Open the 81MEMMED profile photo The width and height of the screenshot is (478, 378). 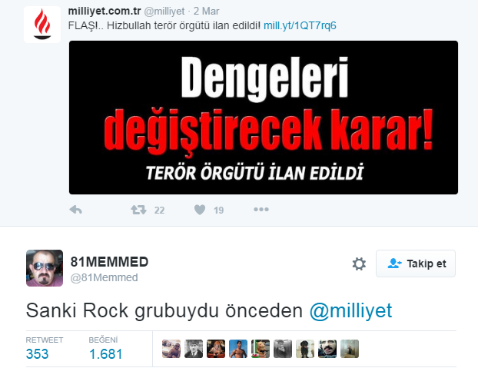(x=45, y=268)
